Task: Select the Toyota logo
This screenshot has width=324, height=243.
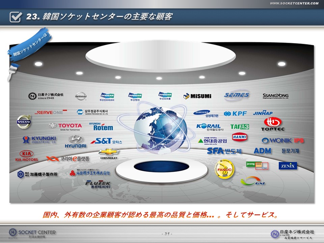Action: [65, 126]
